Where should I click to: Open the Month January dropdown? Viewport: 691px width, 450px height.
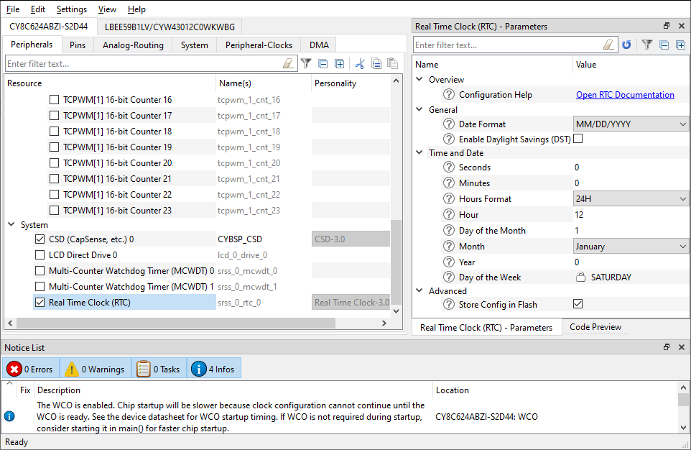click(x=631, y=246)
